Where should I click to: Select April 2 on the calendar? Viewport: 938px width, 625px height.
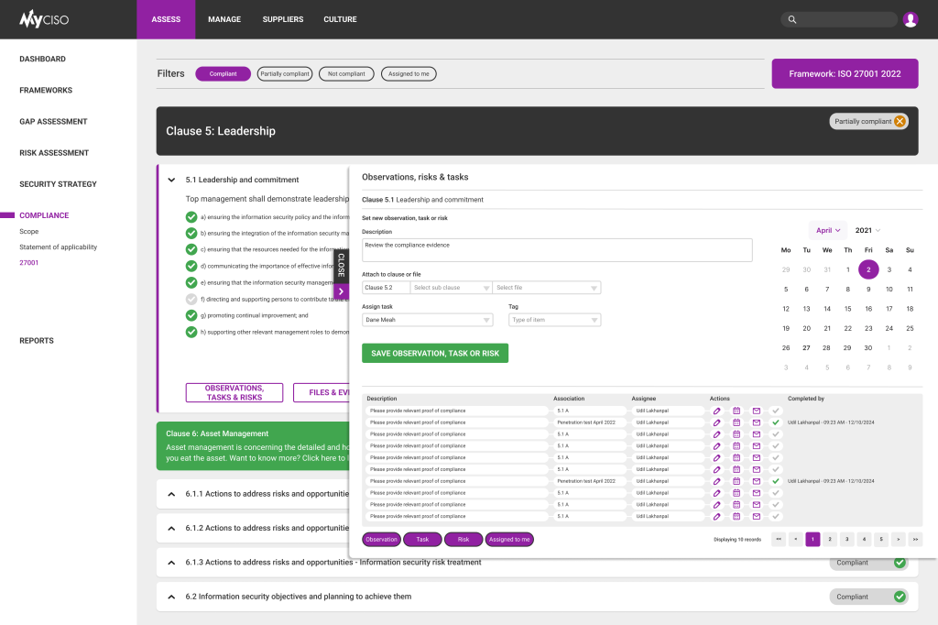click(868, 269)
